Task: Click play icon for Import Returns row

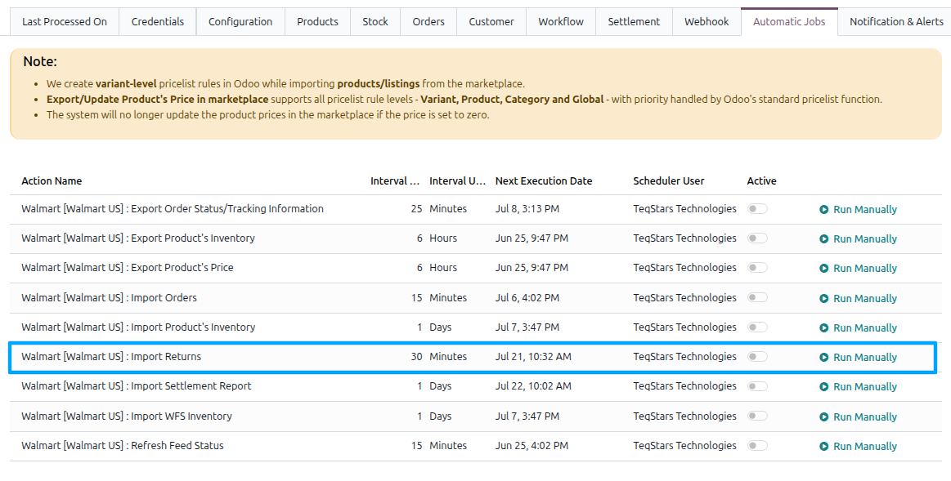Action: [823, 358]
